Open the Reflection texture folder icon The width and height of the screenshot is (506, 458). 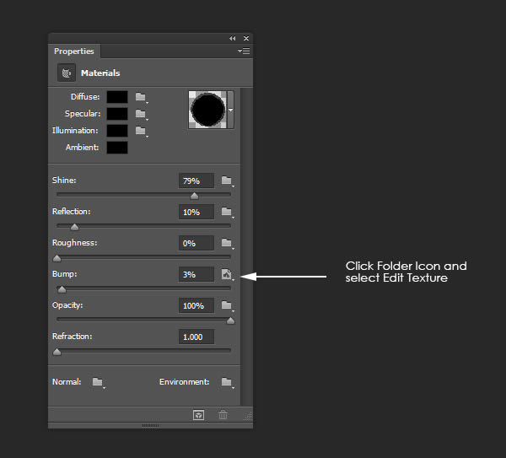coord(227,212)
